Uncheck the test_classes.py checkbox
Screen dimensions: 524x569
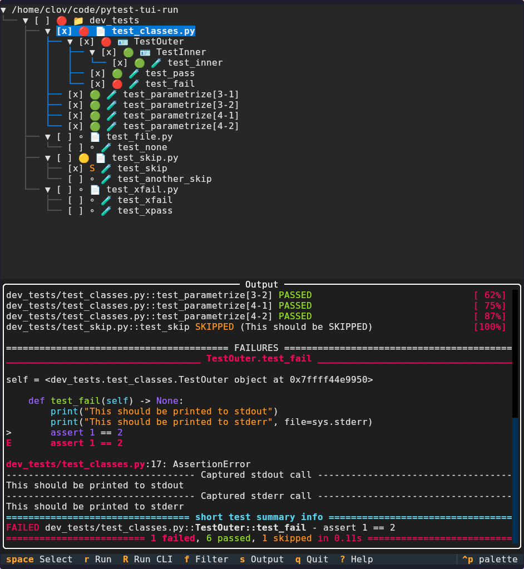pyautogui.click(x=64, y=31)
